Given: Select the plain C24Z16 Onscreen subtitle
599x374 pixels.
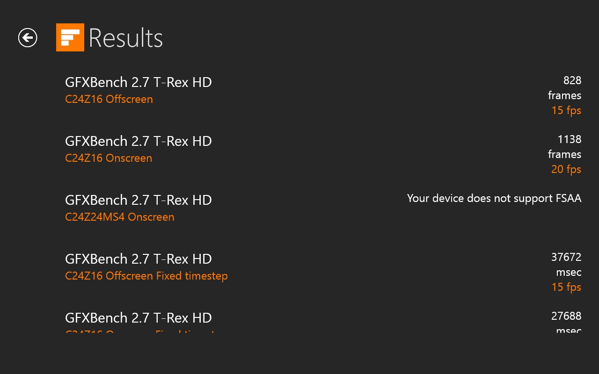Looking at the screenshot, I should click(x=109, y=158).
